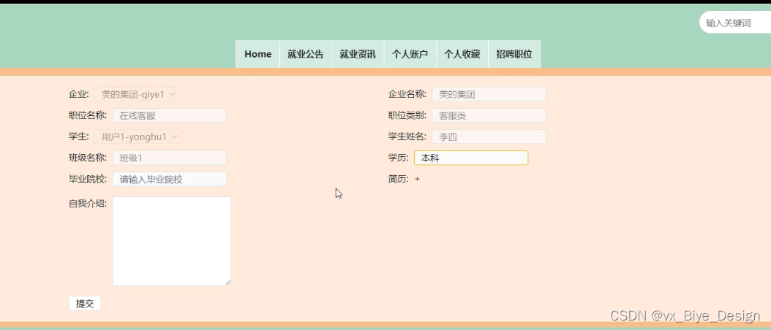The image size is (771, 330).
Task: Open the 个人收藏 menu item
Action: [x=462, y=54]
